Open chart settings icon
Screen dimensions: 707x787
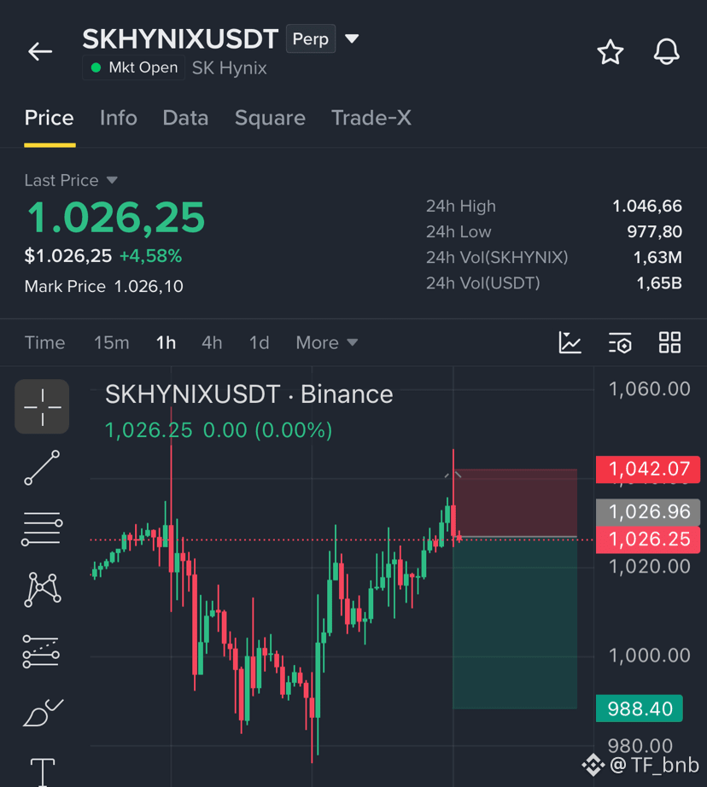tap(620, 343)
